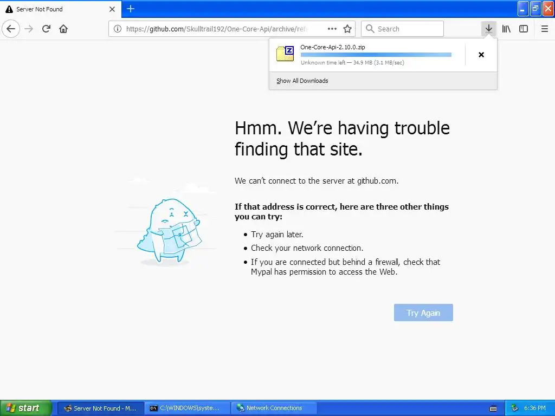The width and height of the screenshot is (555, 416).
Task: Click One-Core-Api-2.10.0.zip filename
Action: coord(333,47)
